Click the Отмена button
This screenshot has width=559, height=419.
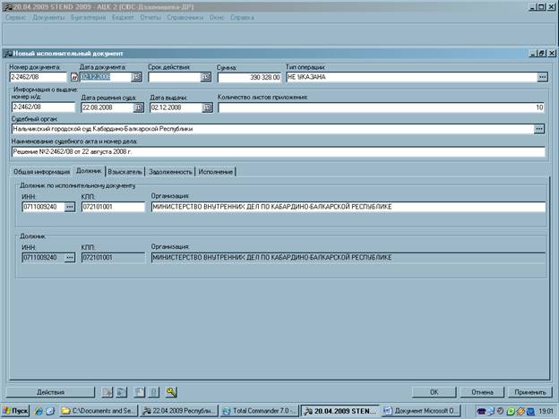coord(482,392)
